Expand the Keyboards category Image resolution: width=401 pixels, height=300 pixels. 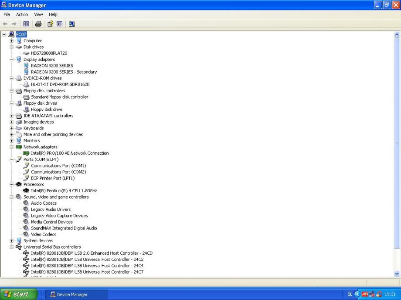pyautogui.click(x=11, y=128)
